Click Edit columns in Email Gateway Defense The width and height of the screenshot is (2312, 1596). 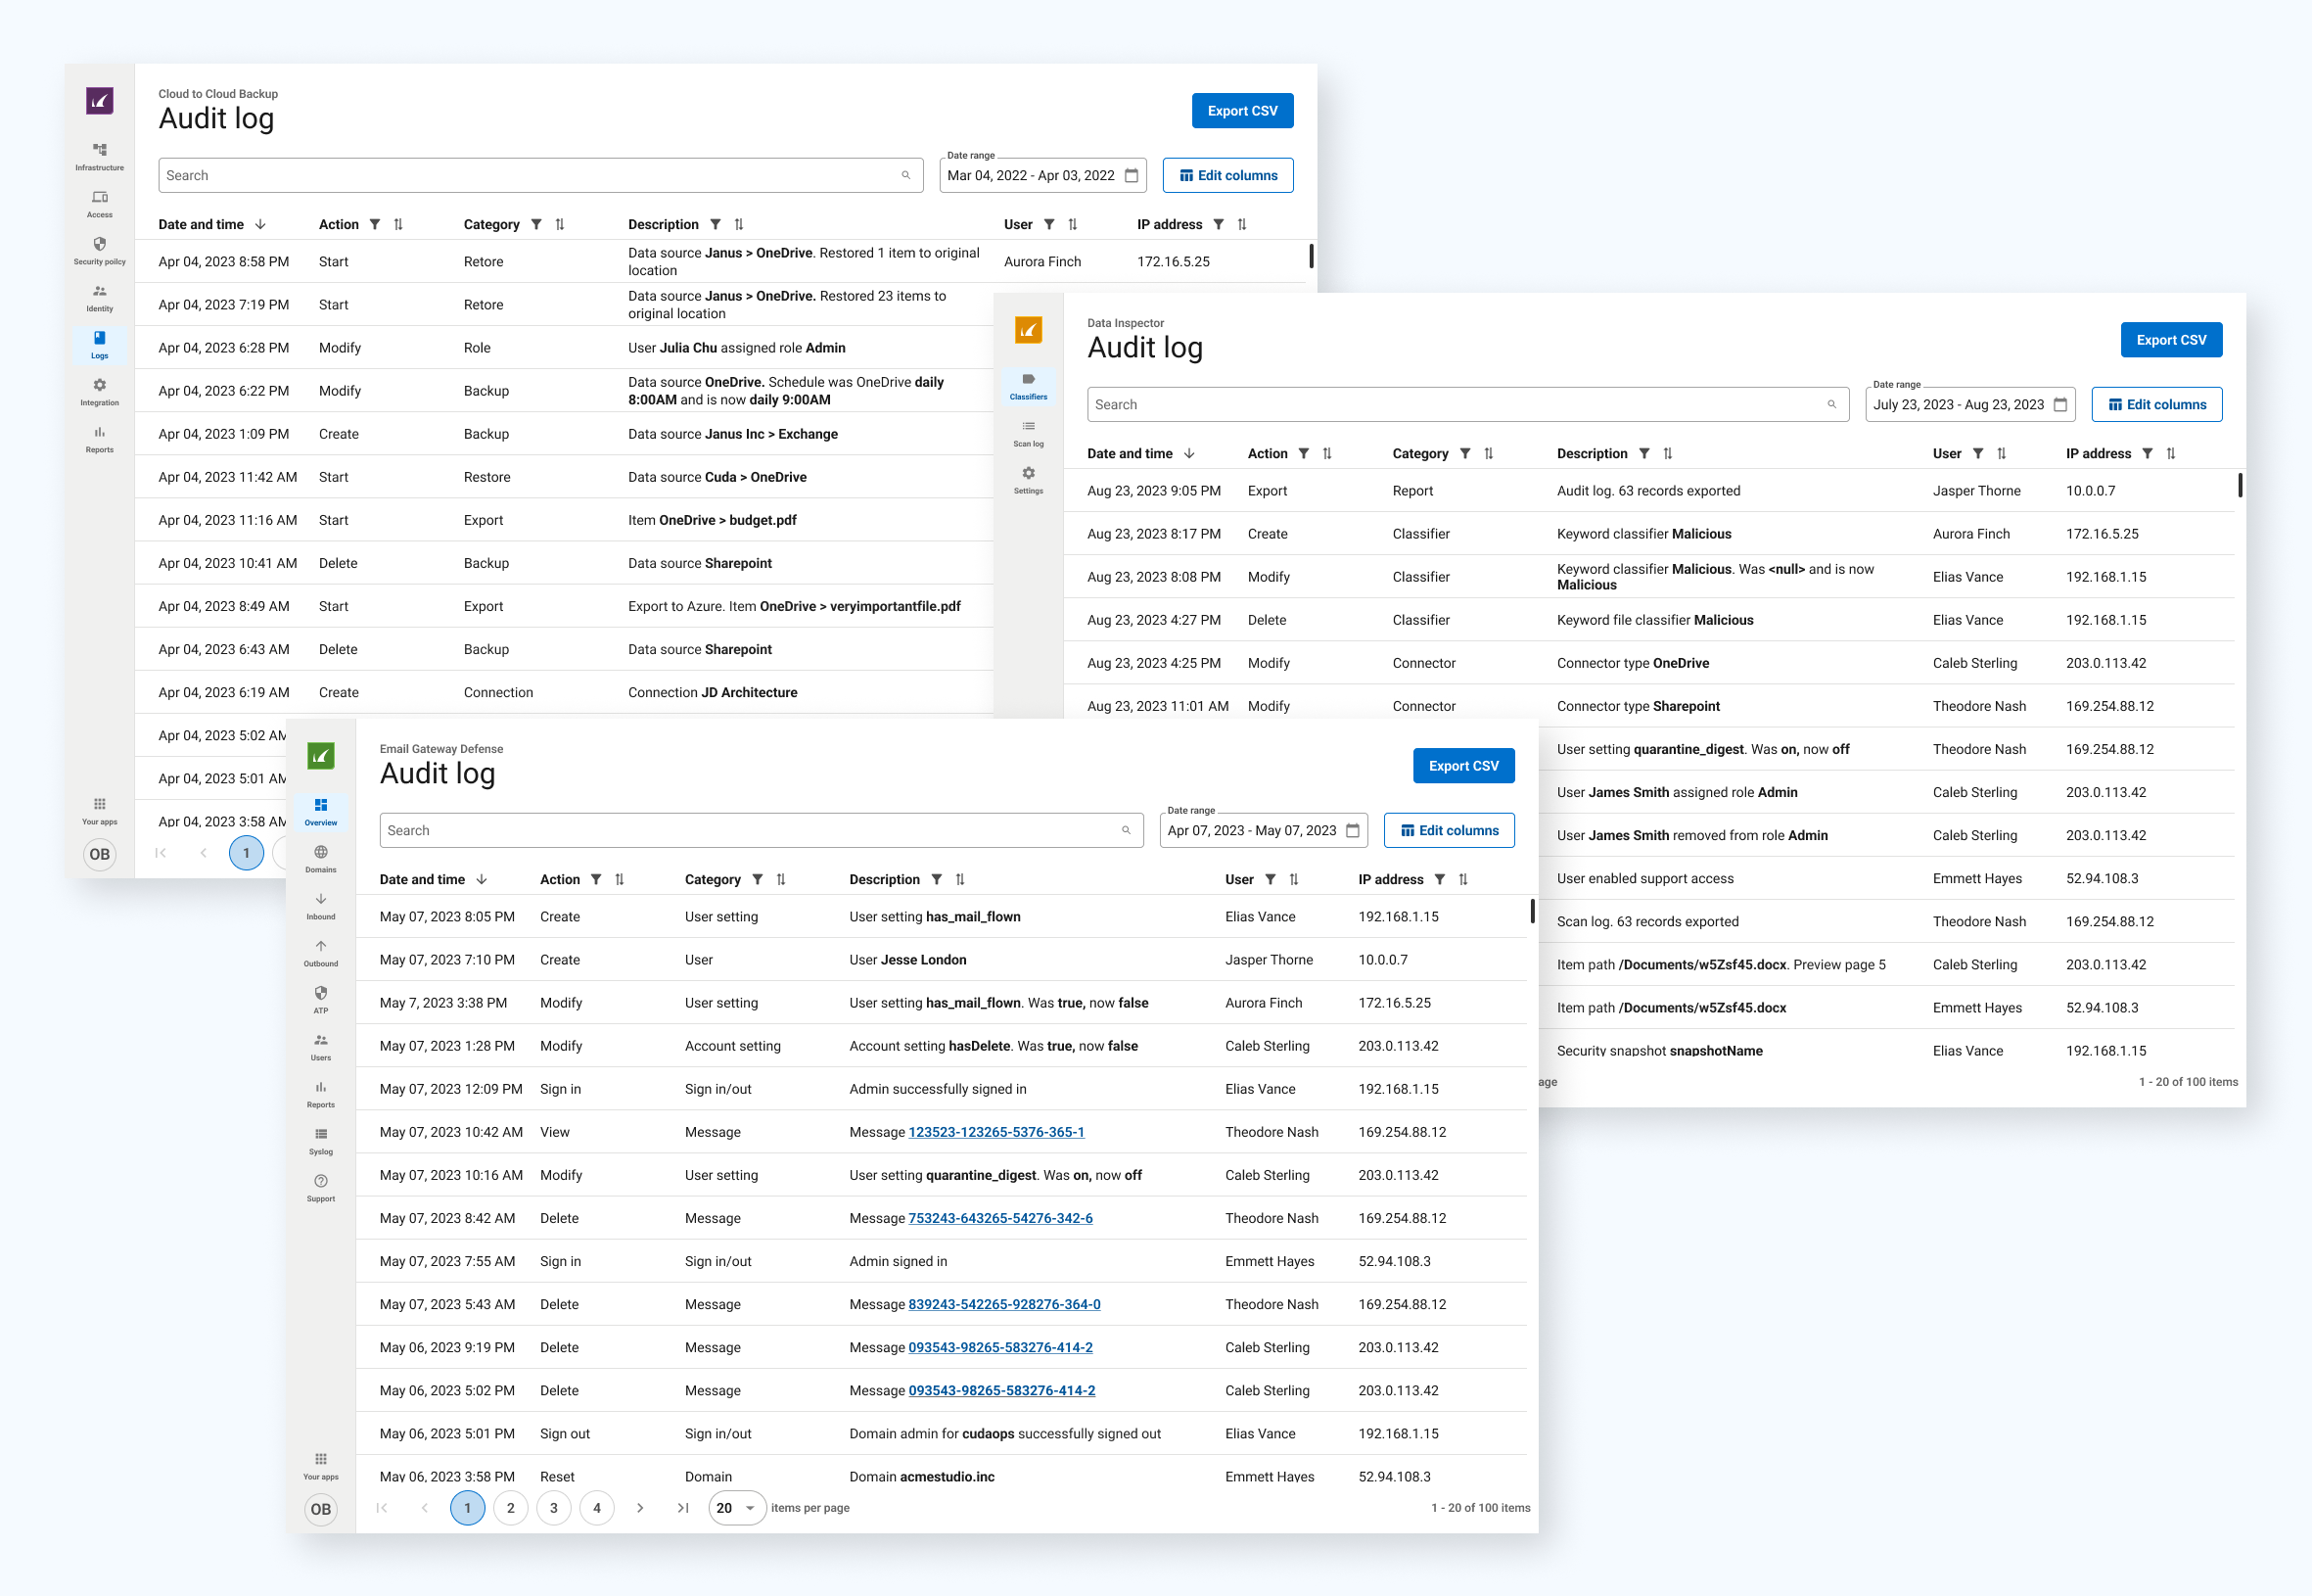coord(1449,830)
